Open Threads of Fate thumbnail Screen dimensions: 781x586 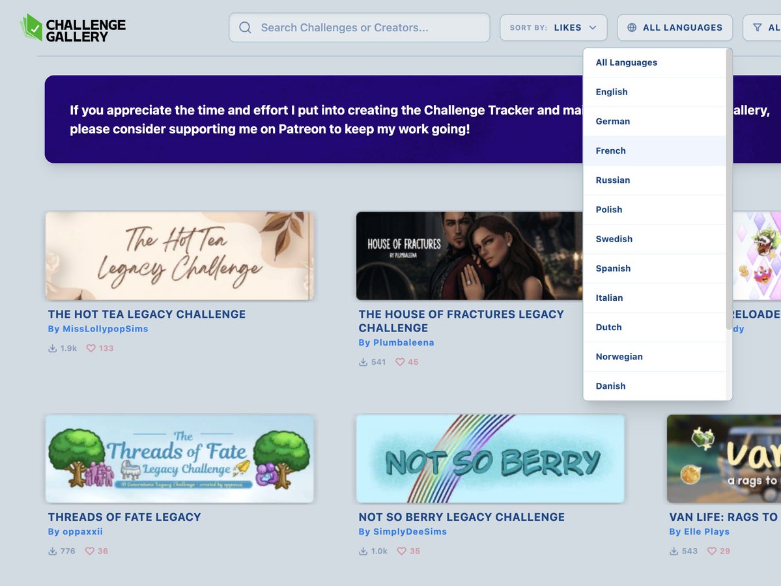(x=180, y=458)
